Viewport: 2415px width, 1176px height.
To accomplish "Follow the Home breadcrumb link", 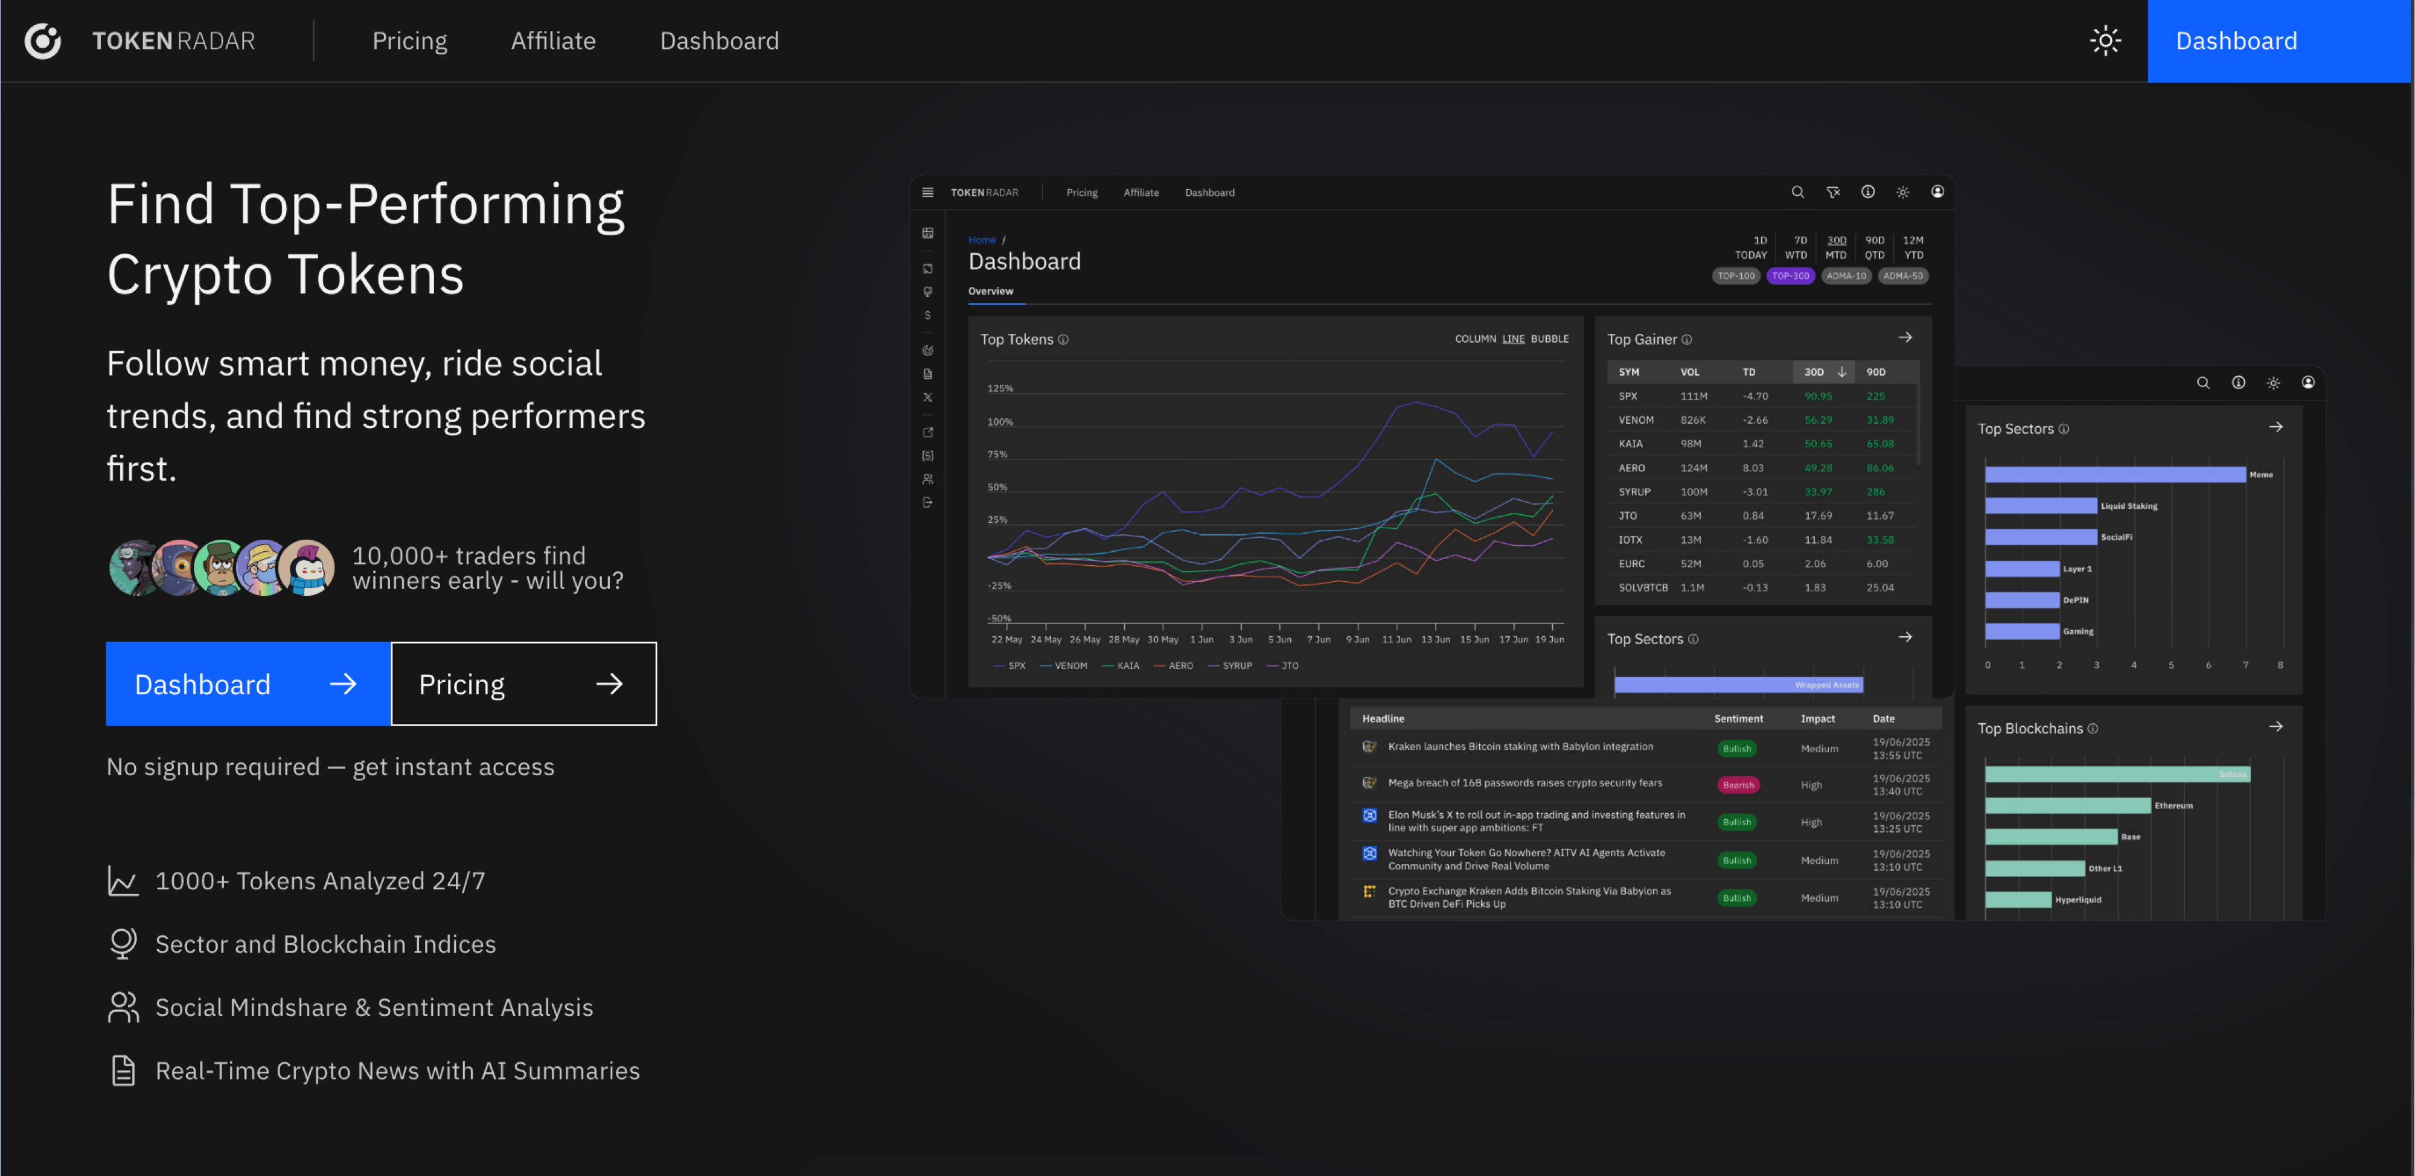I will [x=982, y=239].
